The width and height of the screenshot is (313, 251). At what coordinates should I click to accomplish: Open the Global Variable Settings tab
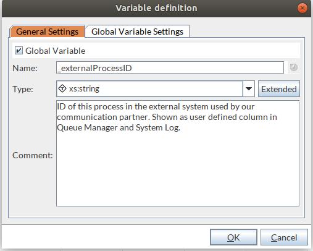coord(137,32)
